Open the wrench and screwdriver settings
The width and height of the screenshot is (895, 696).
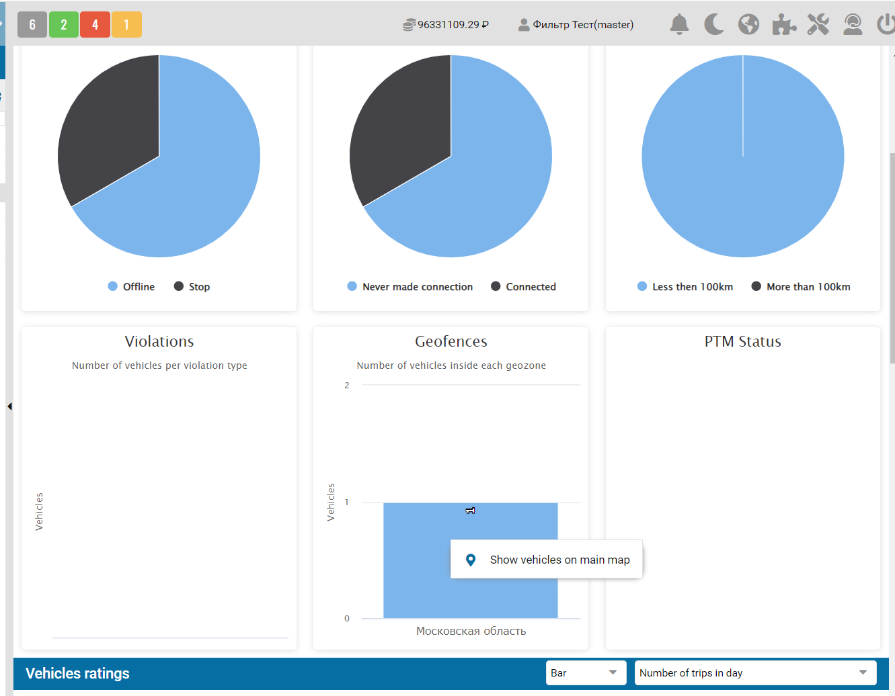tap(818, 25)
